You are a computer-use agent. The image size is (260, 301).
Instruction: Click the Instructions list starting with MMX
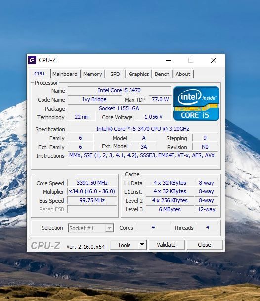143,158
